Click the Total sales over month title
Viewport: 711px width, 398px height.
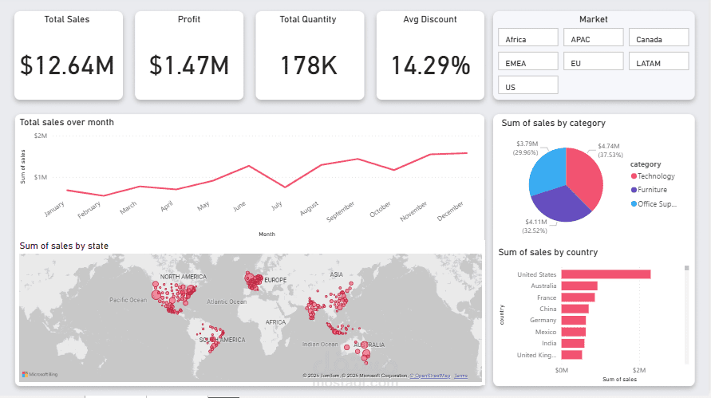click(x=67, y=122)
